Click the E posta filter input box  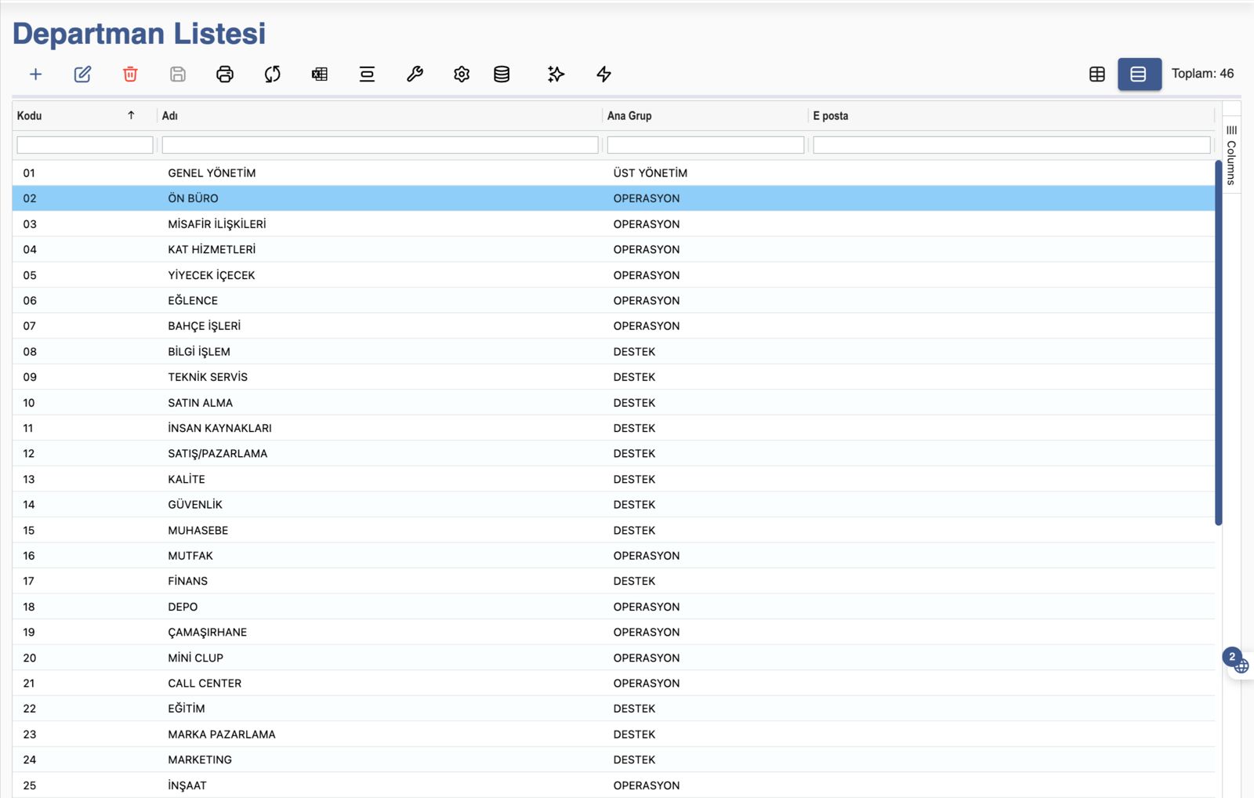click(1012, 145)
